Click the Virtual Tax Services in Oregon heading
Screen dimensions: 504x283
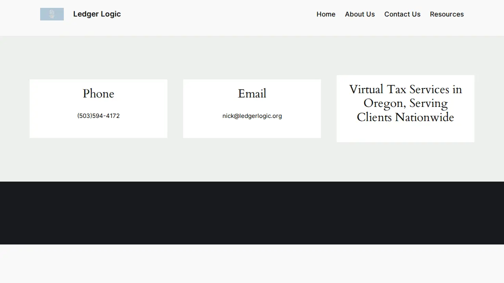click(406, 103)
